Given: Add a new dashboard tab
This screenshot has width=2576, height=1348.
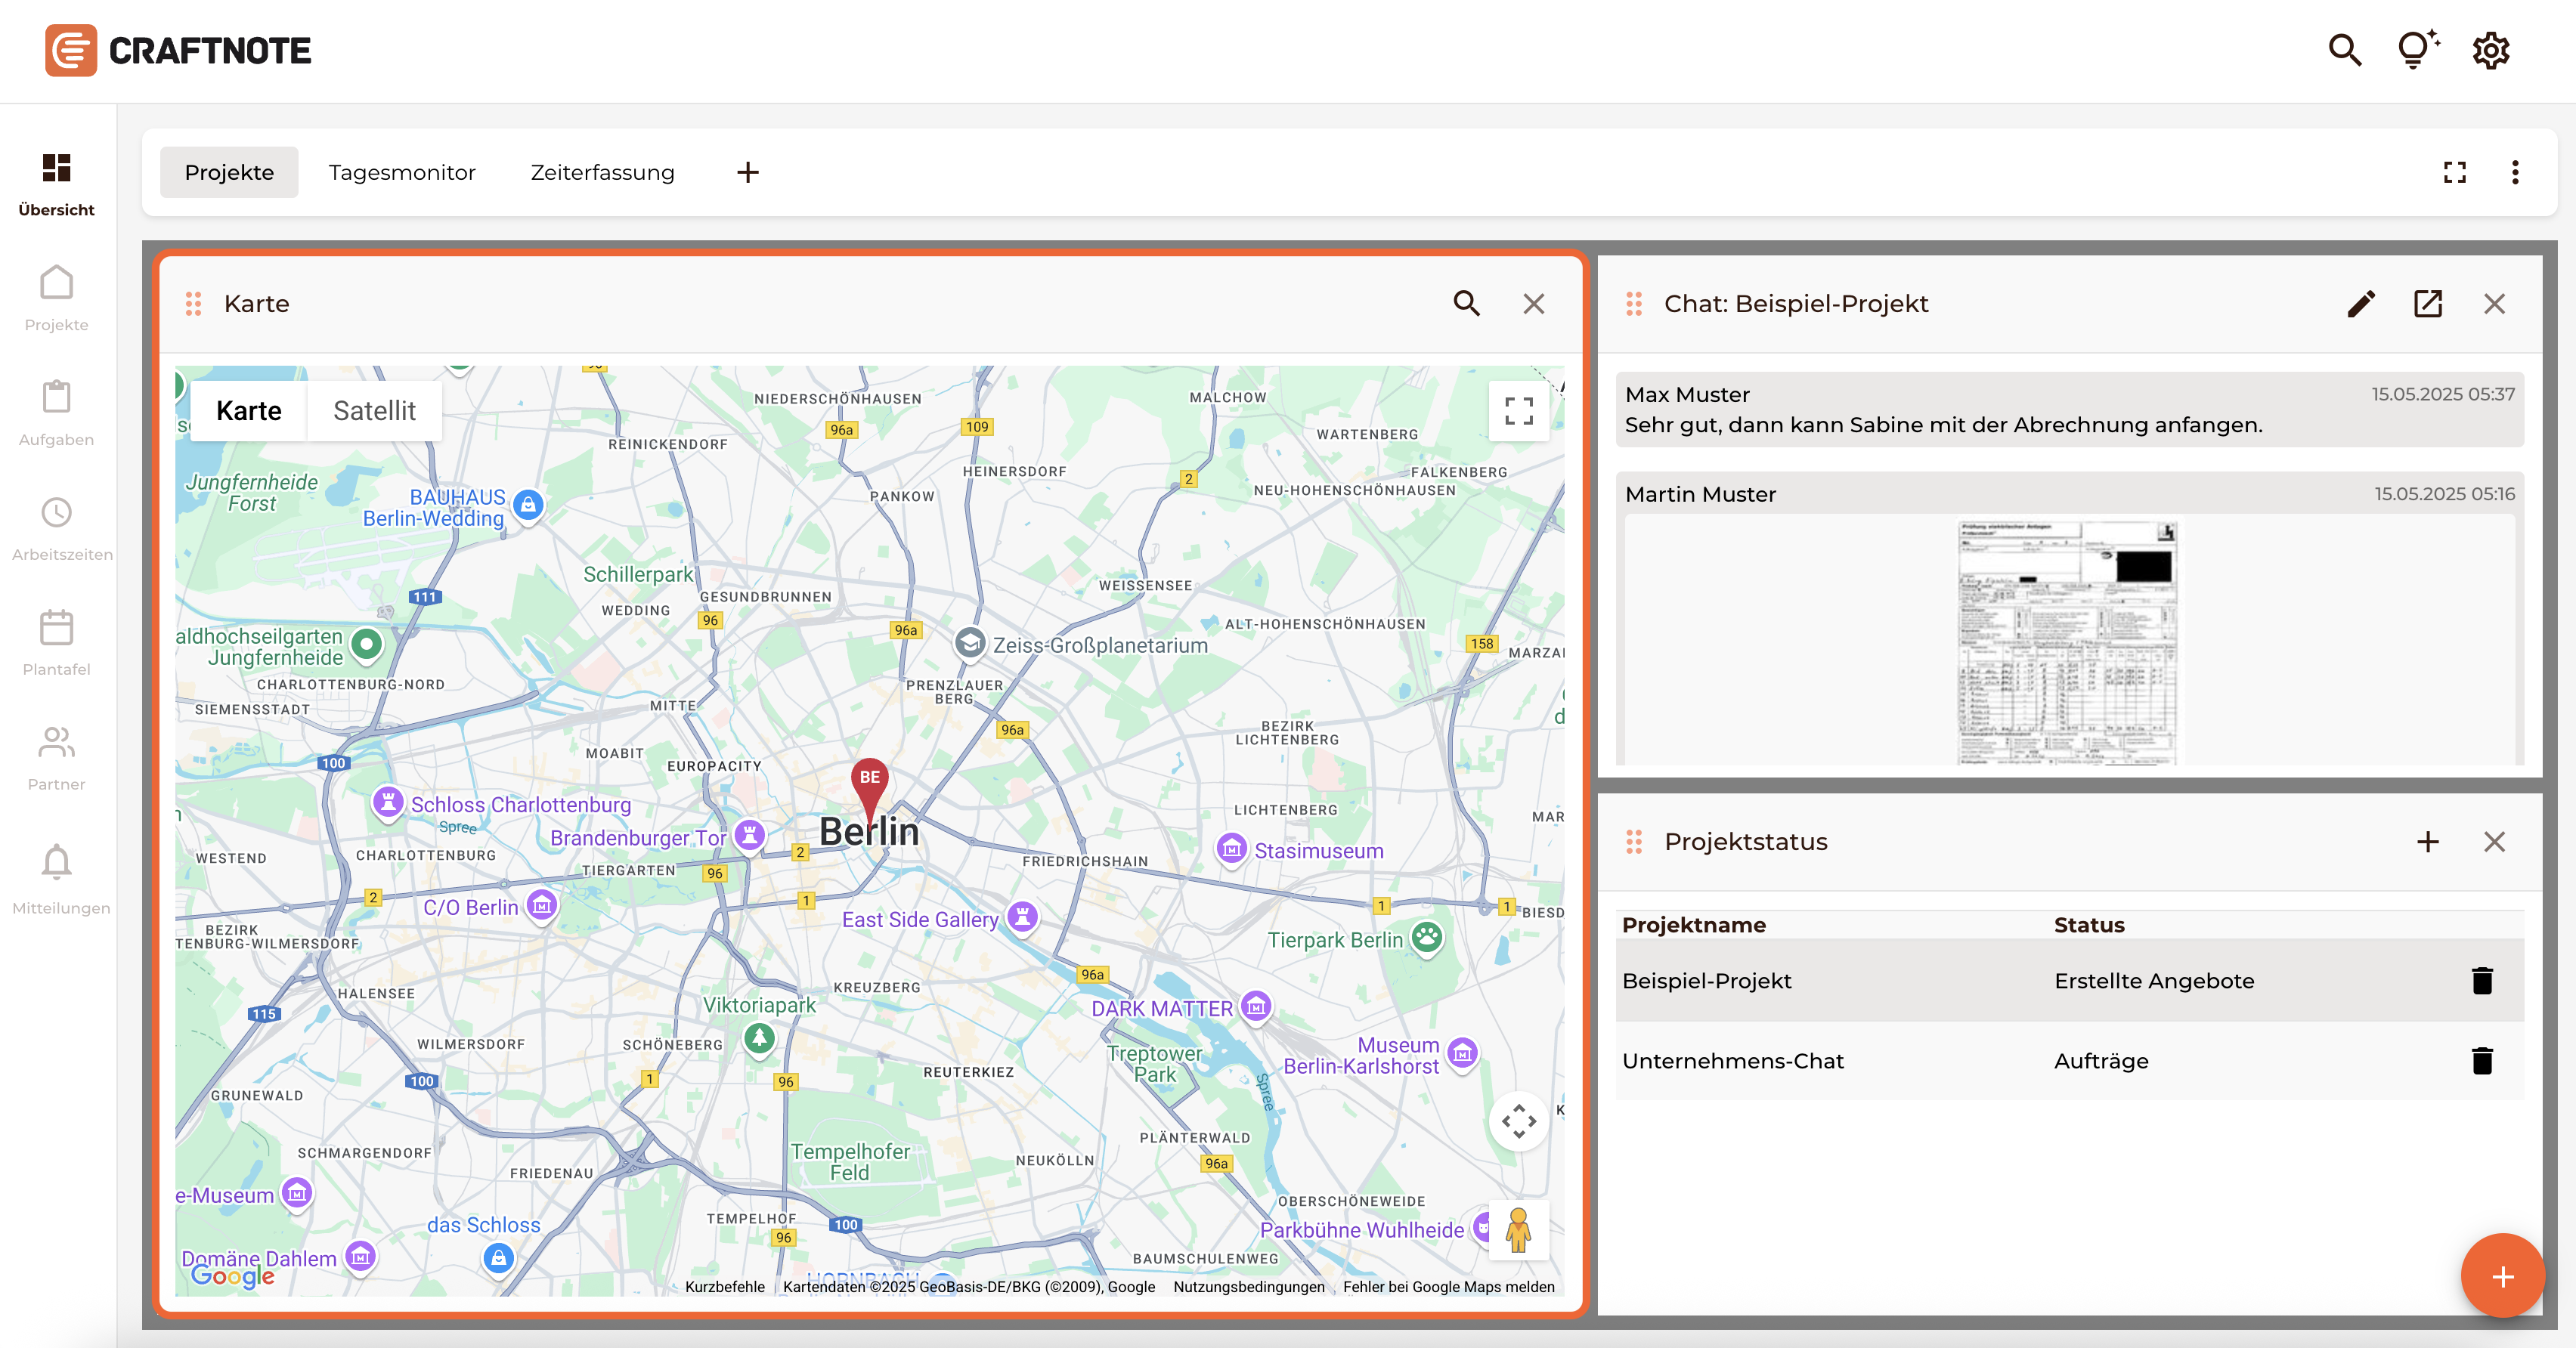Looking at the screenshot, I should [747, 172].
